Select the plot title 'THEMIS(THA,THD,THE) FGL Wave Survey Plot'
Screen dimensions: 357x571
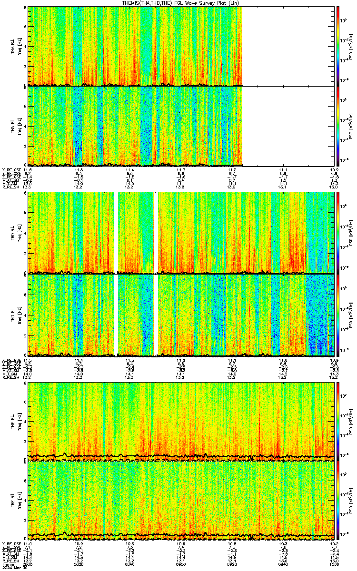pyautogui.click(x=181, y=3)
